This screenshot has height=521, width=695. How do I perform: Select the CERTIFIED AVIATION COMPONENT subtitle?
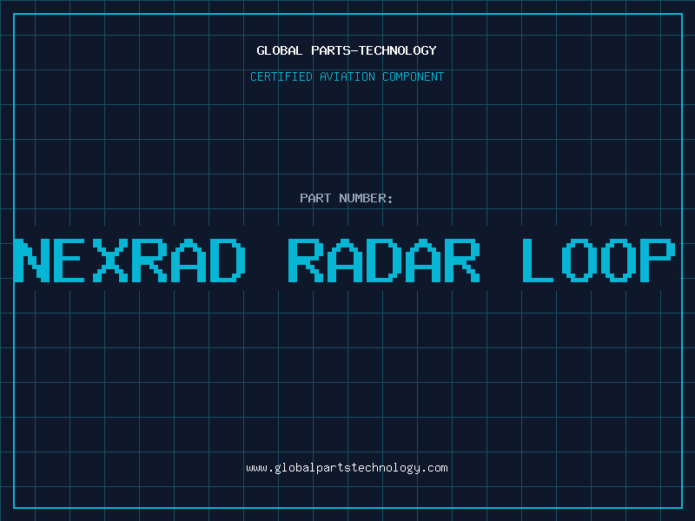(x=347, y=76)
